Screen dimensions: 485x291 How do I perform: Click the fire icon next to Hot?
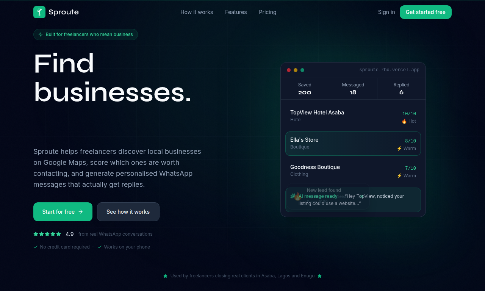click(404, 121)
